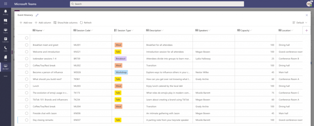Open the app launcher waffle icon
Screen dimensions: 314x126
click(6, 4)
